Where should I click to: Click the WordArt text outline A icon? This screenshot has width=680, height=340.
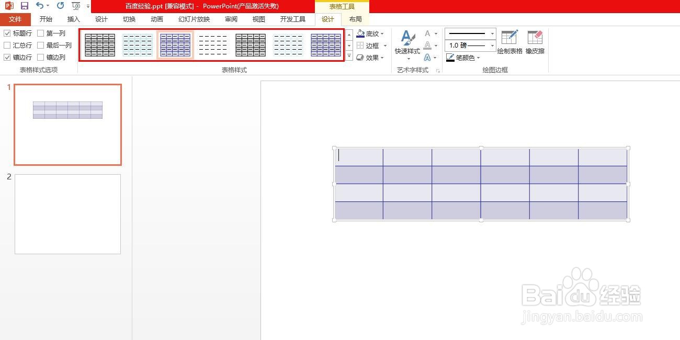tap(427, 46)
